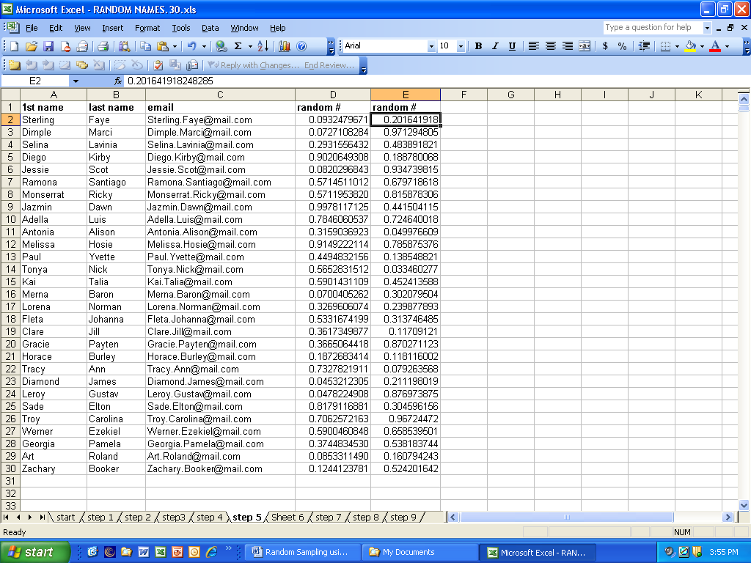Screen dimensions: 751x563
Task: Click the horizontal scrollbar track
Action: pyautogui.click(x=699, y=517)
